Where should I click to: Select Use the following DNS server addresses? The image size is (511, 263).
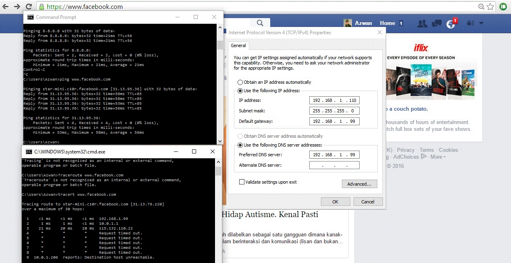[x=240, y=145]
